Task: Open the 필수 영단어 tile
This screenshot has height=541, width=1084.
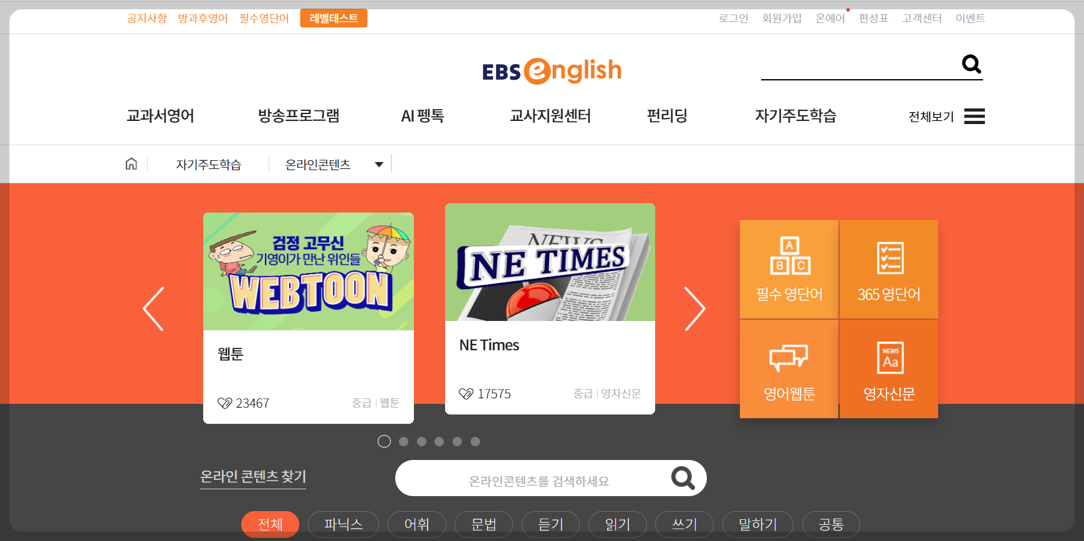Action: [x=789, y=269]
